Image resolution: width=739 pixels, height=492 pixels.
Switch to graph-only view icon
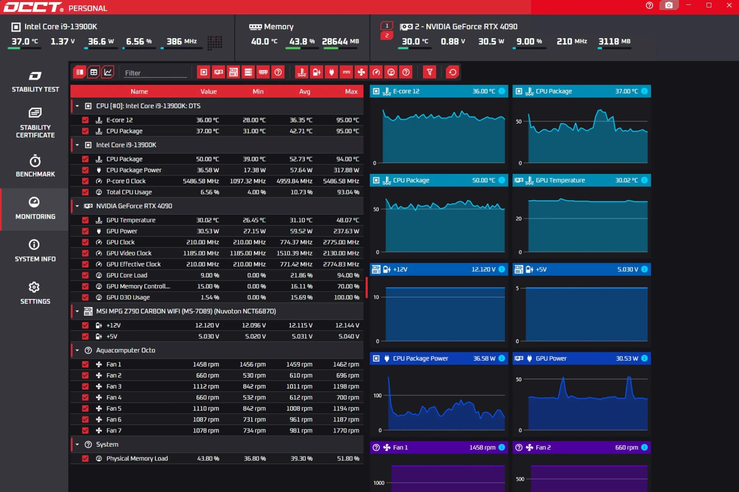(x=108, y=72)
